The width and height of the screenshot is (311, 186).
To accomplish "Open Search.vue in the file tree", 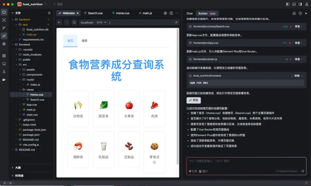I will coord(37,100).
